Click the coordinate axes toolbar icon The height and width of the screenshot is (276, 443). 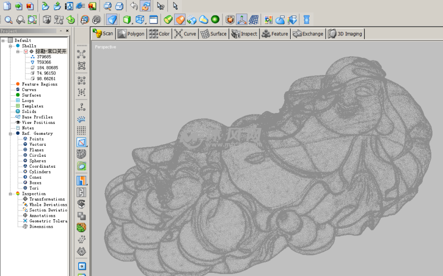click(x=242, y=20)
